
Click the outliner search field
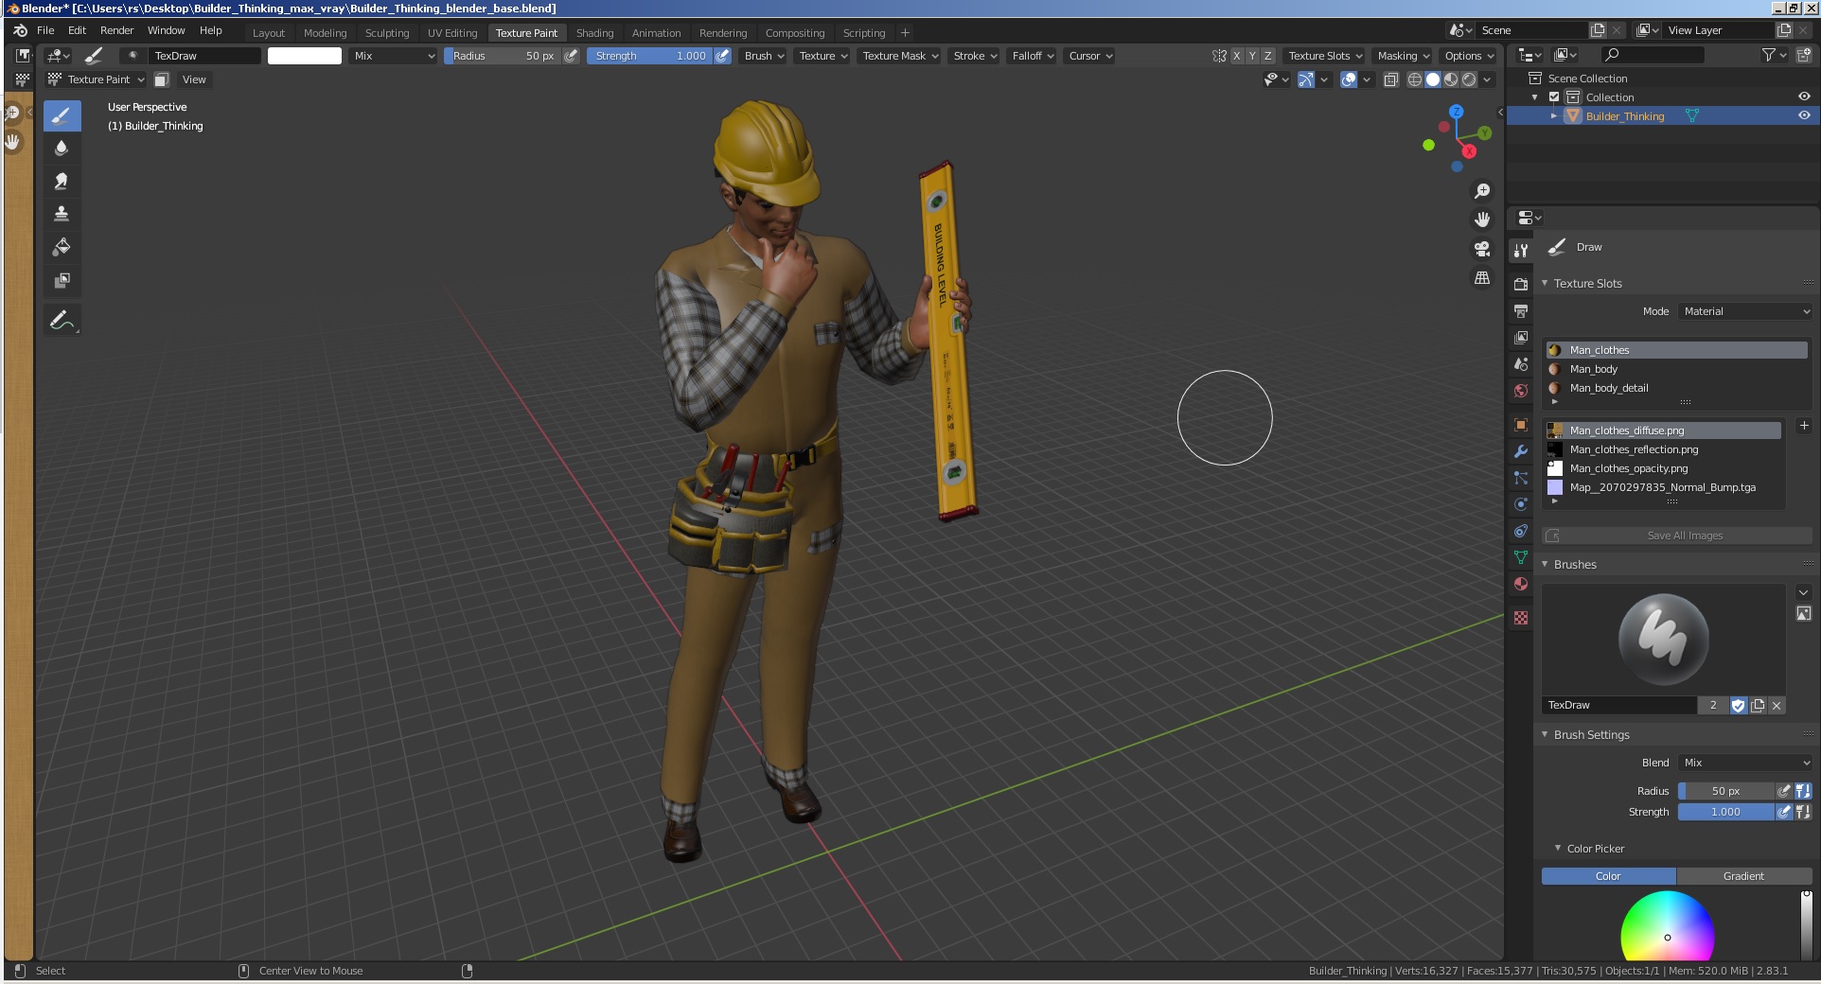pos(1653,55)
